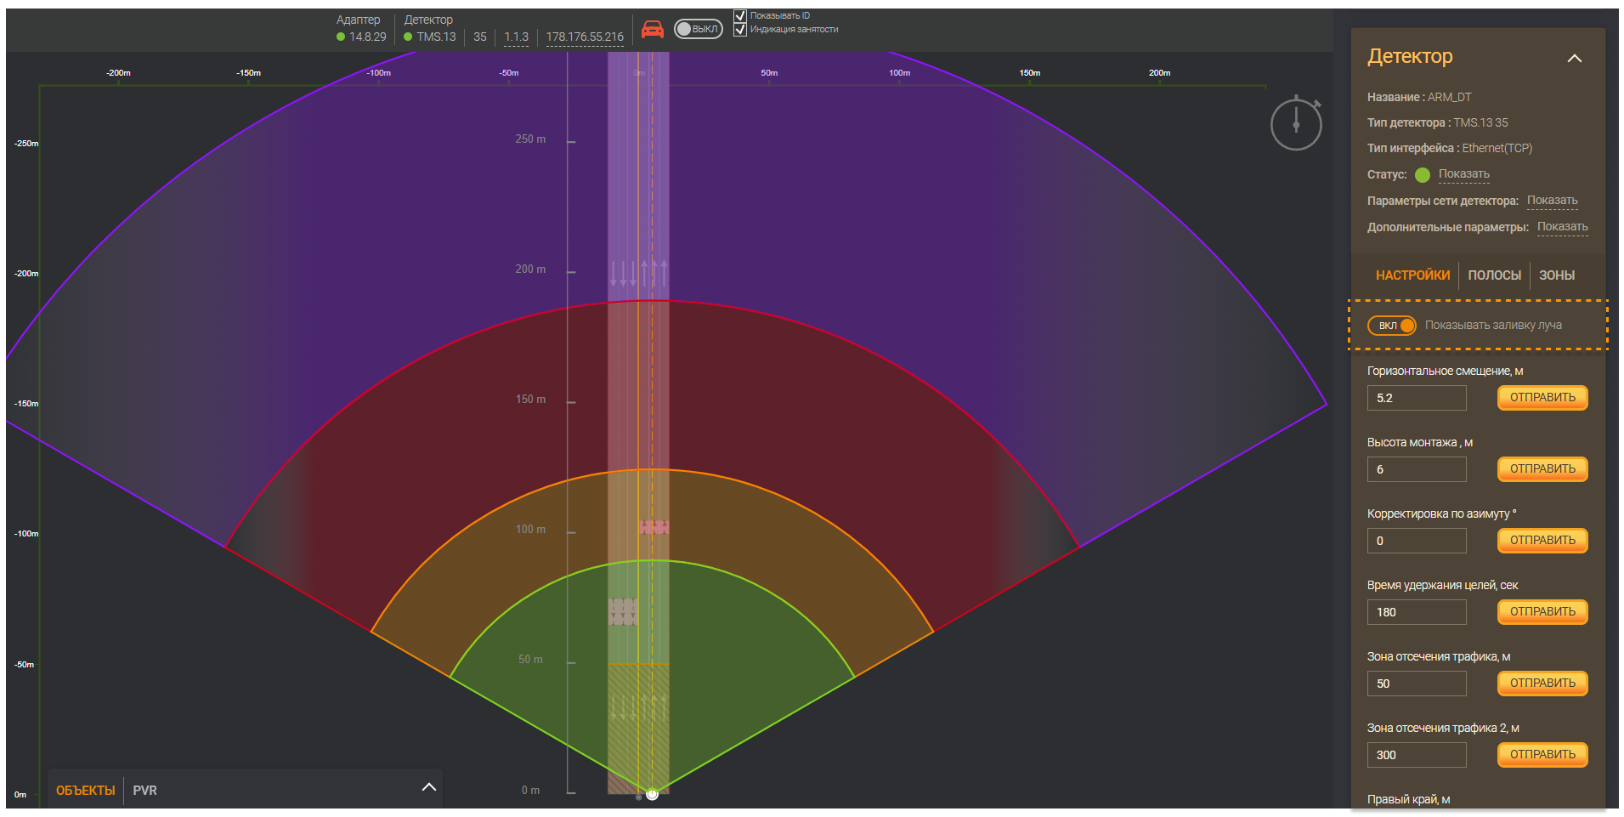Open the НАСТРОЙКИ tab
1624x817 pixels.
coord(1412,275)
